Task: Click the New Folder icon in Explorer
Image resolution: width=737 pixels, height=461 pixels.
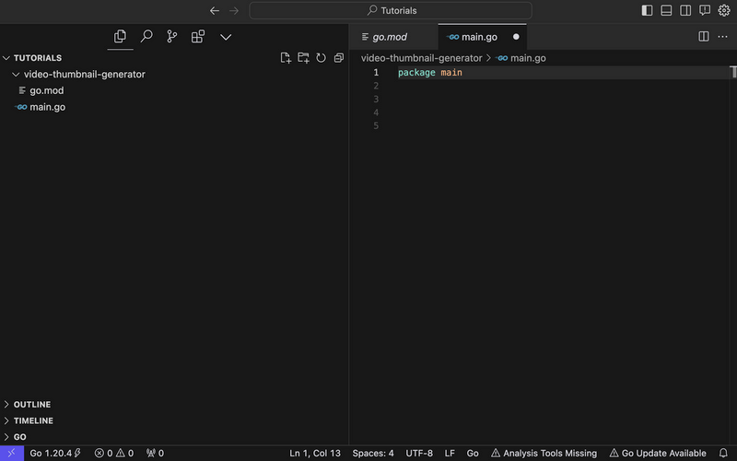Action: [303, 58]
